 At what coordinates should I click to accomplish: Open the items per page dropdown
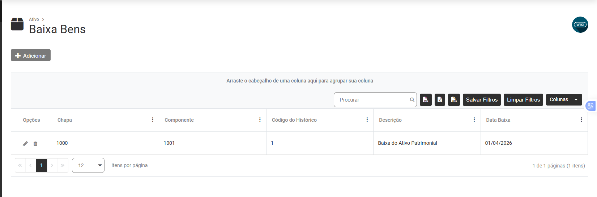tap(88, 165)
